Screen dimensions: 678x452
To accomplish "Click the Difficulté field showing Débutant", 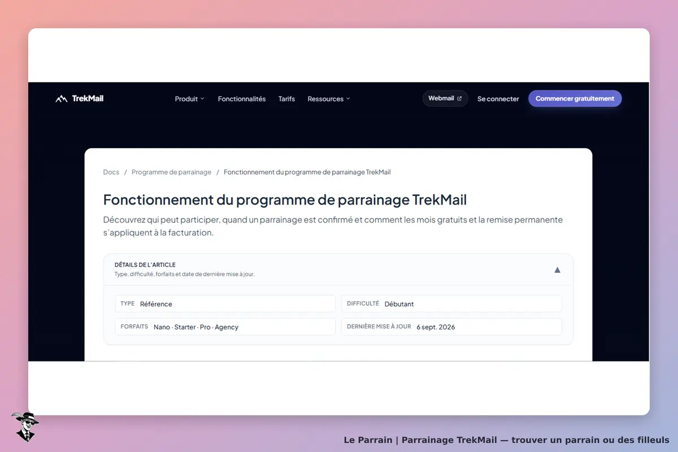I will coord(451,303).
